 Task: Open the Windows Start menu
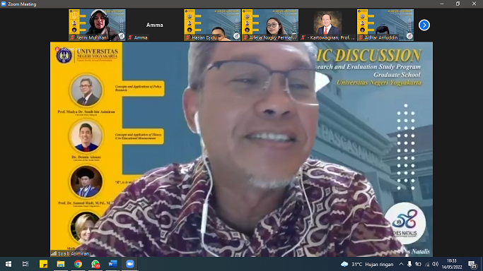pos(8,264)
